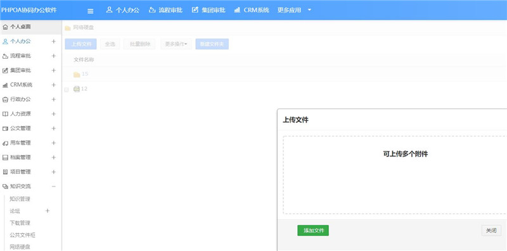The image size is (507, 251).
Task: Tick the checkbox for file 12
Action: tap(67, 90)
